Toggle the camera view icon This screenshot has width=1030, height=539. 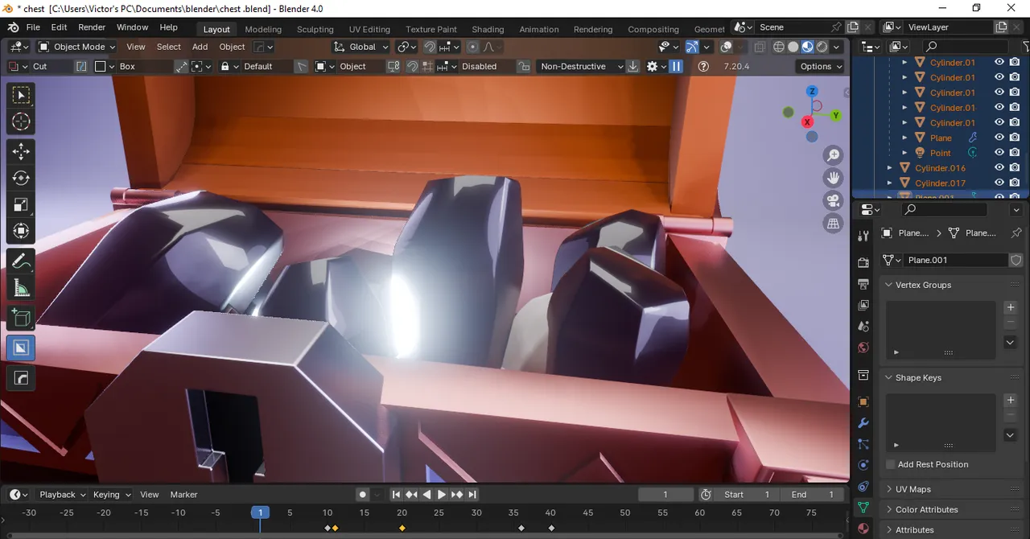click(834, 201)
